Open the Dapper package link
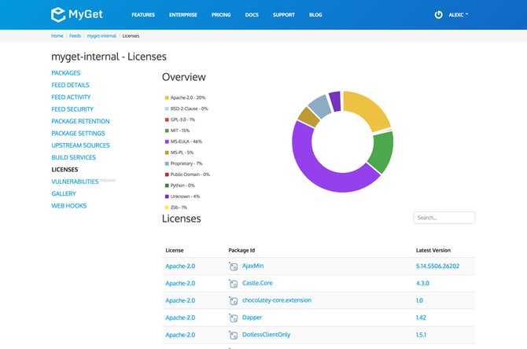This screenshot has height=349, width=527. coord(252,317)
